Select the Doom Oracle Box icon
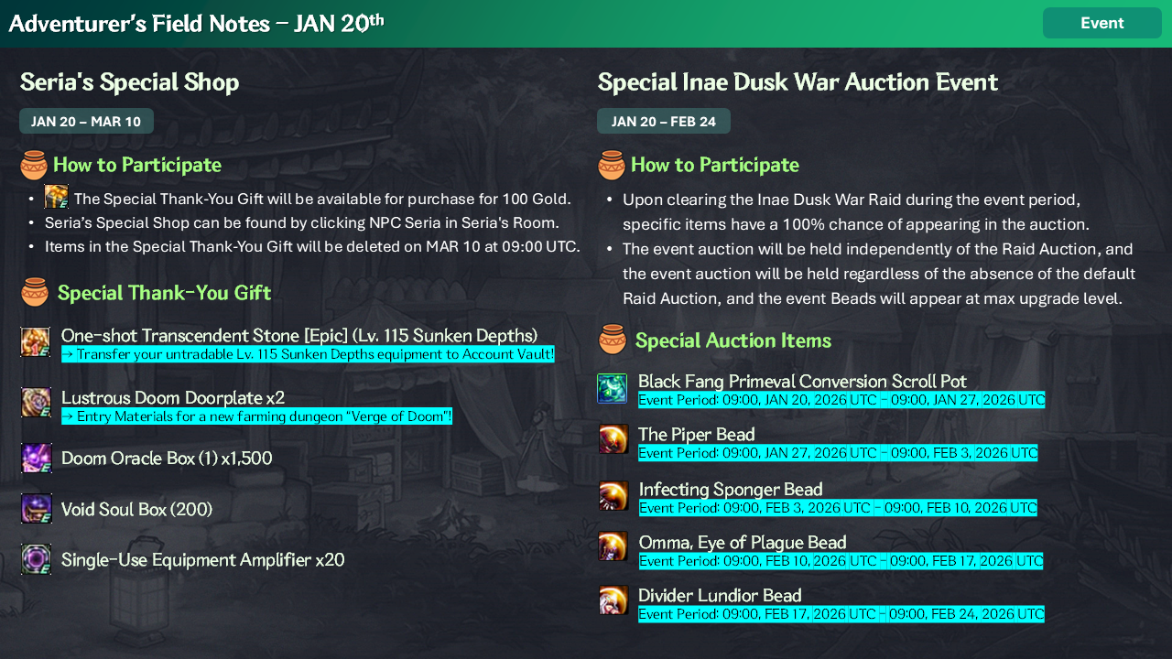Screen dimensions: 1172x659 tap(36, 459)
